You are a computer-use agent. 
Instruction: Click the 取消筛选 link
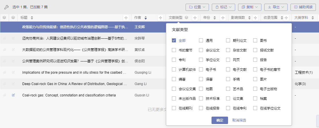pyautogui.click(x=239, y=120)
